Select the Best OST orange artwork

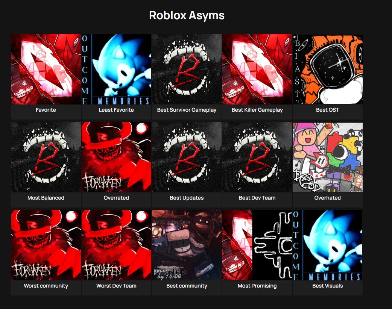click(x=328, y=69)
